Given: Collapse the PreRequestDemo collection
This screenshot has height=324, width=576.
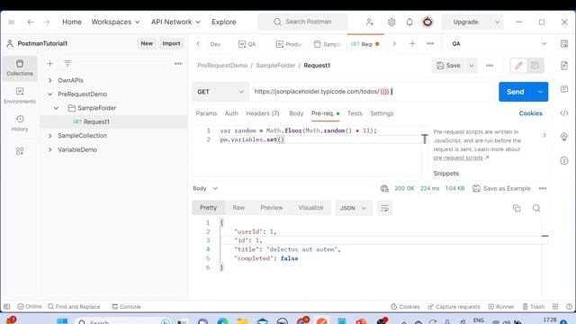Looking at the screenshot, I should 50,94.
